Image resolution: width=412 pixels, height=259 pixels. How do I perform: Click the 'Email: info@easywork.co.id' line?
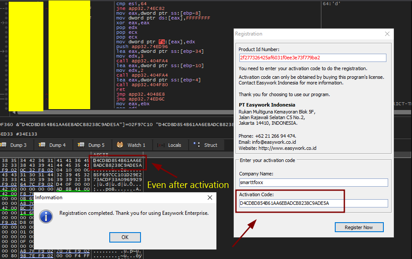(267, 142)
